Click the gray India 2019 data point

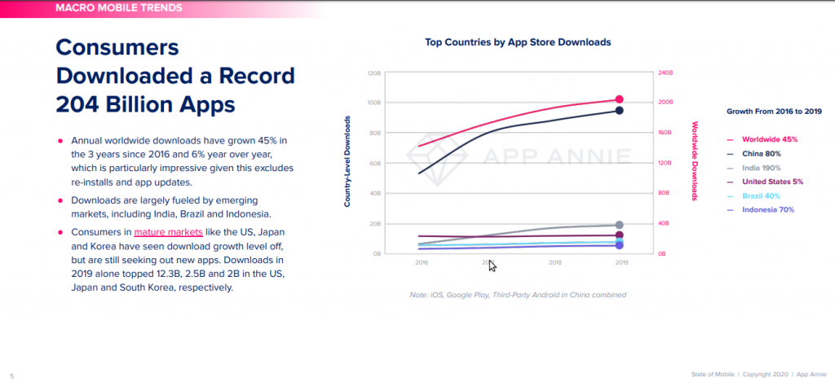click(x=620, y=225)
